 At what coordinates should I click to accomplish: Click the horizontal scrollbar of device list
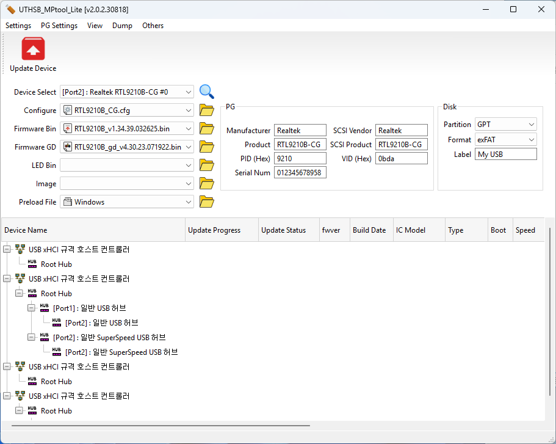coord(161,425)
